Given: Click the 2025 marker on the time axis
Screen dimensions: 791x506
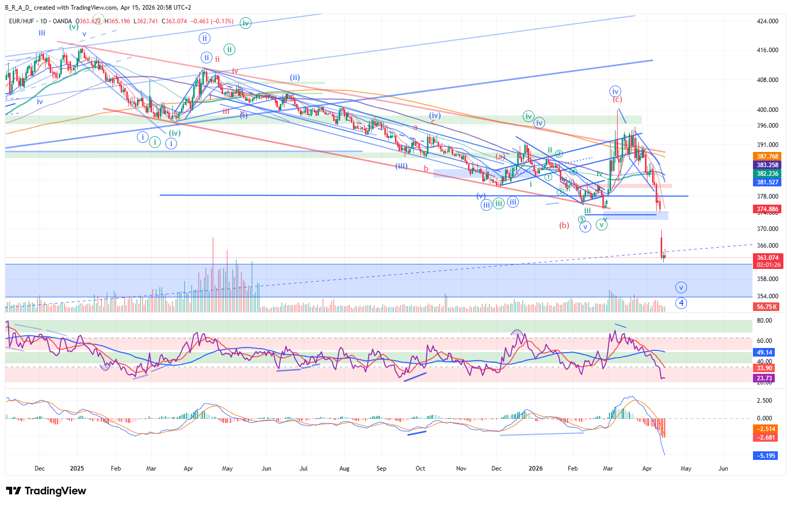Looking at the screenshot, I should [77, 469].
